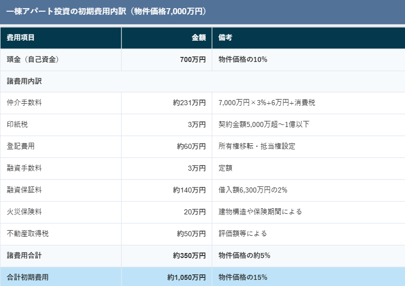Click the 700万円 amount cell
Viewport: 405px width, 286px height.
193,59
